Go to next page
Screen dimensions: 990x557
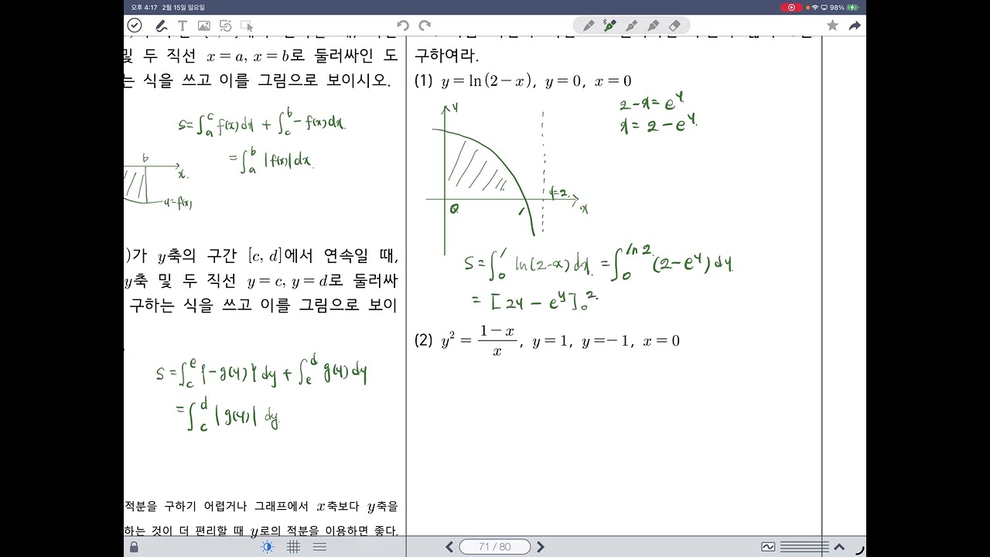click(x=541, y=547)
